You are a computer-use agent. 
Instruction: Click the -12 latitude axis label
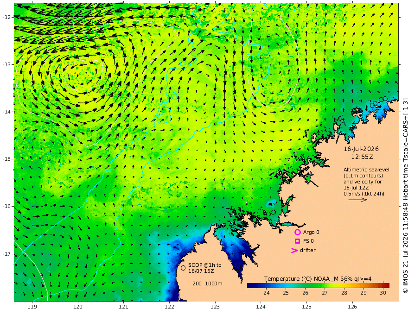tap(7, 17)
